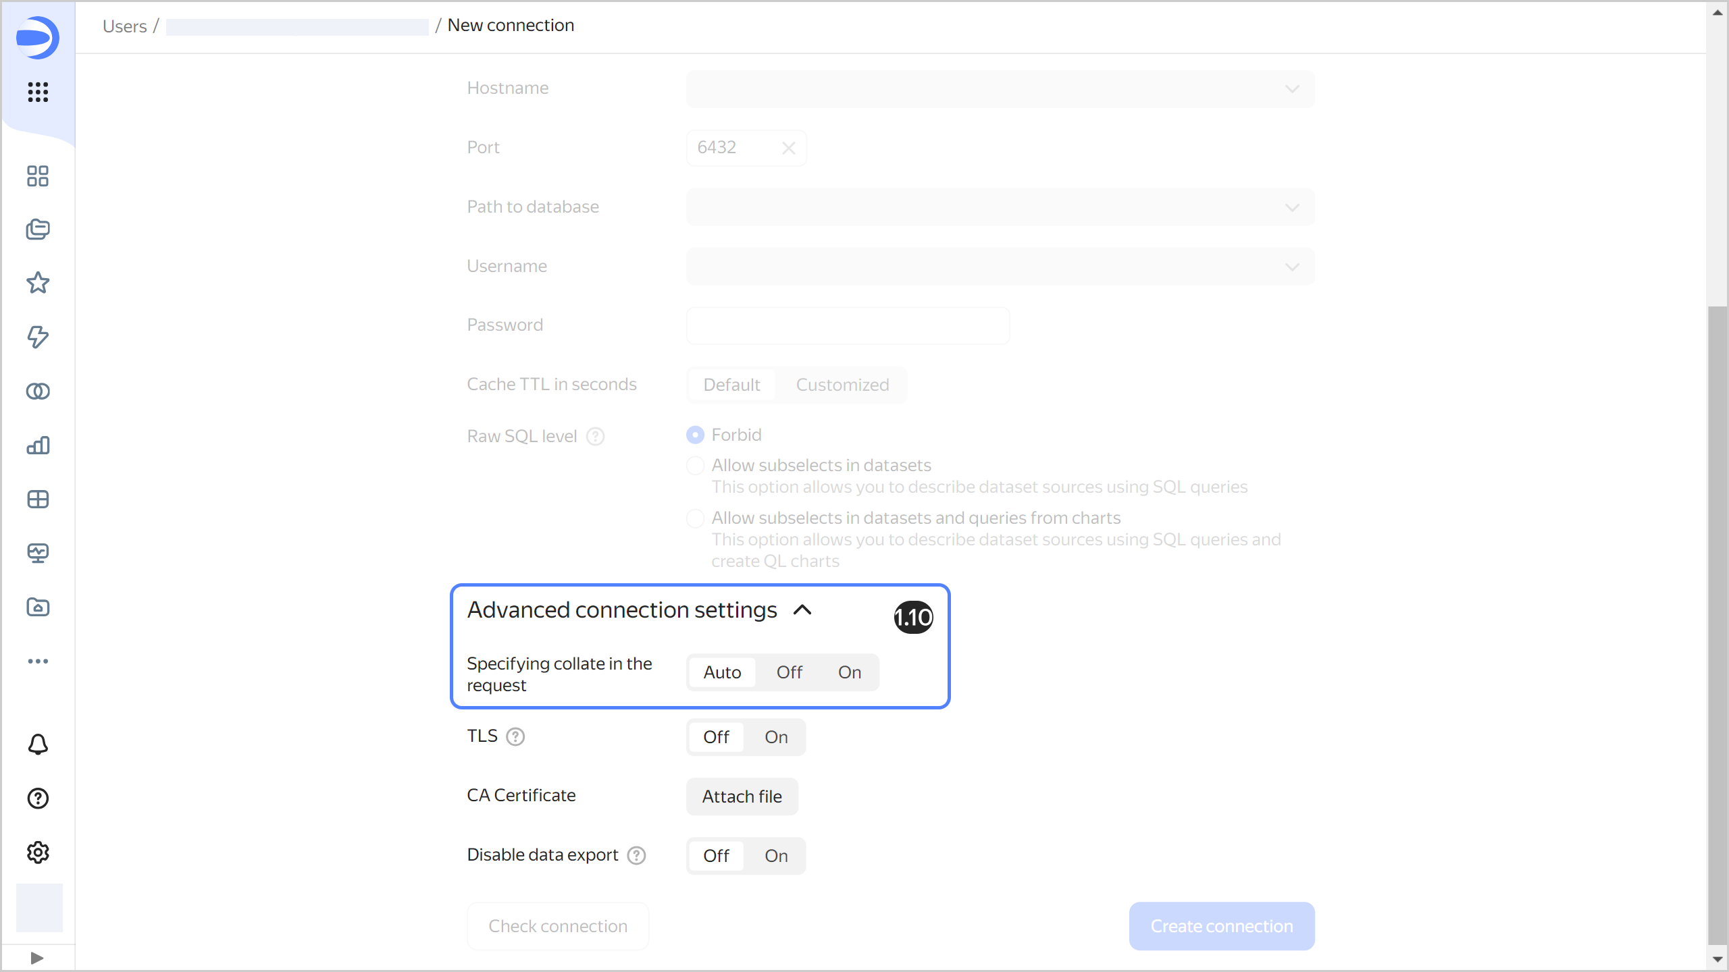Open the favorites star icon in sidebar

(x=38, y=283)
